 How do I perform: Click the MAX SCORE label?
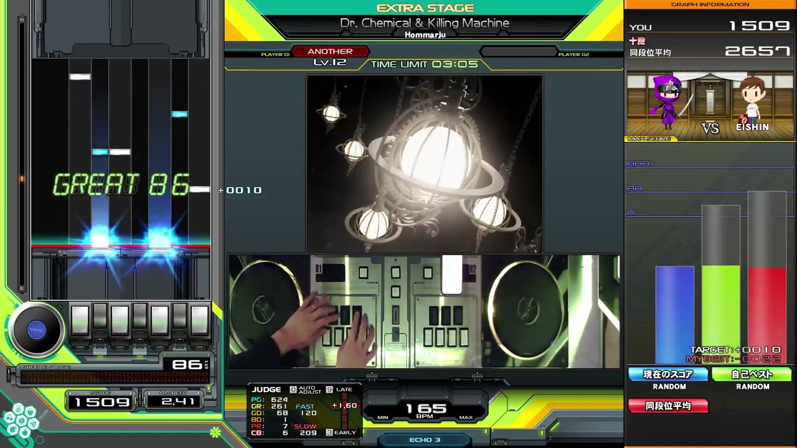coord(649,139)
